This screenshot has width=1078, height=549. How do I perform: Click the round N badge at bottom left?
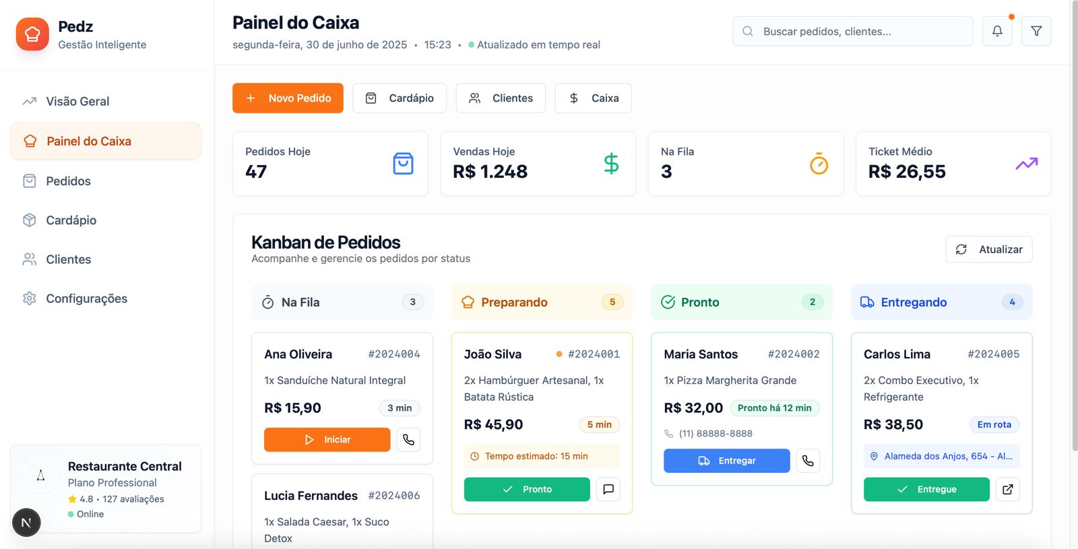(x=26, y=523)
